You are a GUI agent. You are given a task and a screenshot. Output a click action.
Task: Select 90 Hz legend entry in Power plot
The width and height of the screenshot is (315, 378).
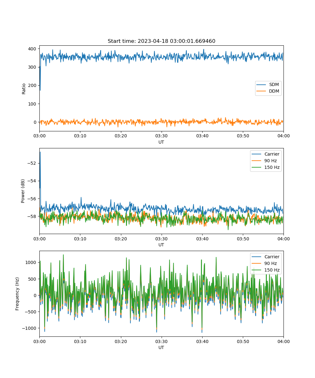coord(270,161)
